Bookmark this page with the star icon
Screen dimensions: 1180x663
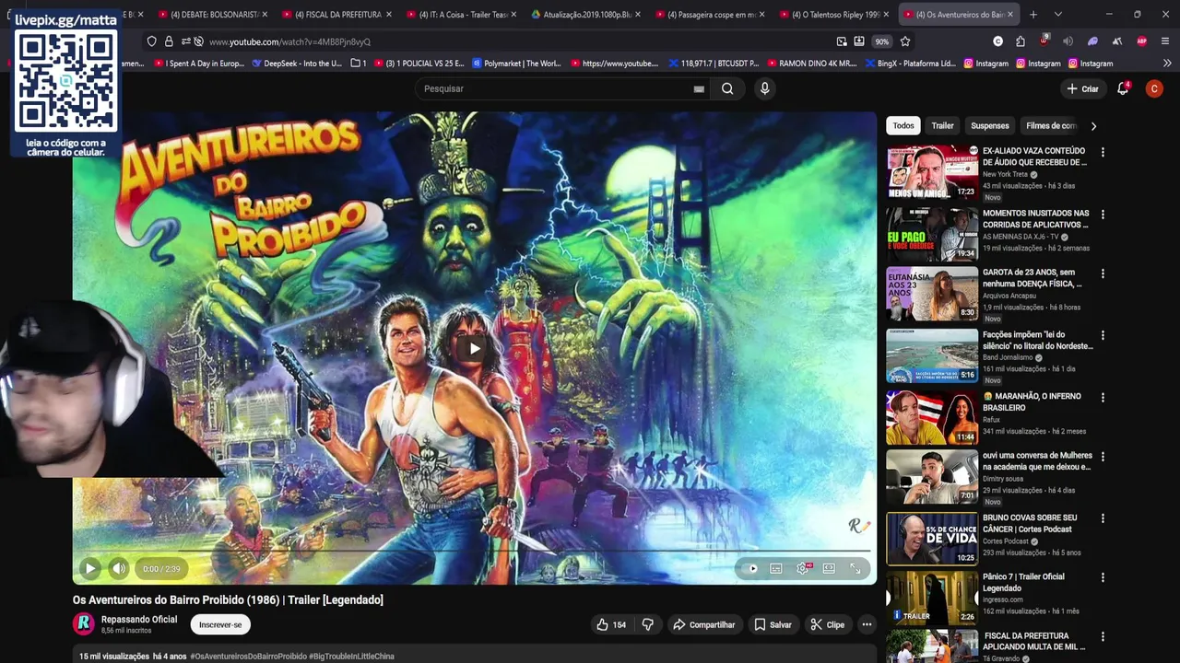(x=905, y=41)
